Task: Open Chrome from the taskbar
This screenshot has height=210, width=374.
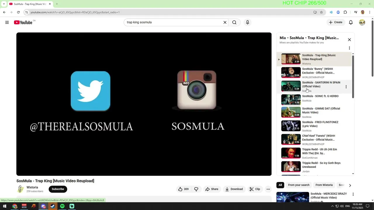Action: 15,206
